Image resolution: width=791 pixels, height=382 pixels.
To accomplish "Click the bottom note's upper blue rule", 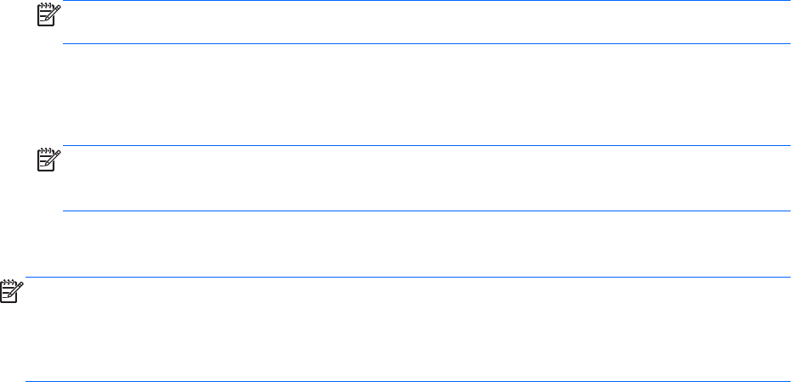I will coord(408,277).
